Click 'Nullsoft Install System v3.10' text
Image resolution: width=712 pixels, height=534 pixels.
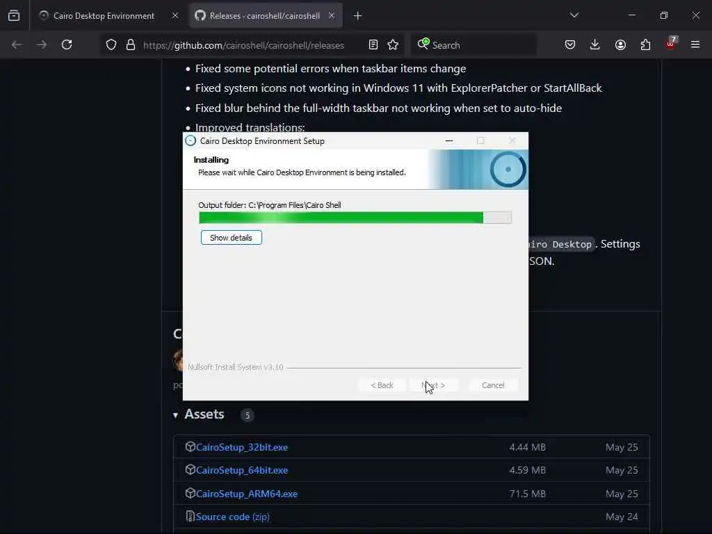[236, 367]
